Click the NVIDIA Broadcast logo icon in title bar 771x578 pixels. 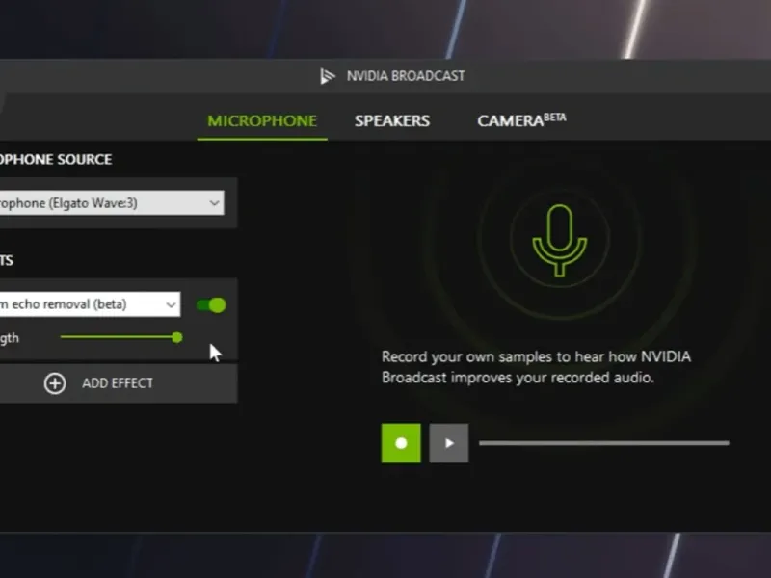[x=328, y=76]
